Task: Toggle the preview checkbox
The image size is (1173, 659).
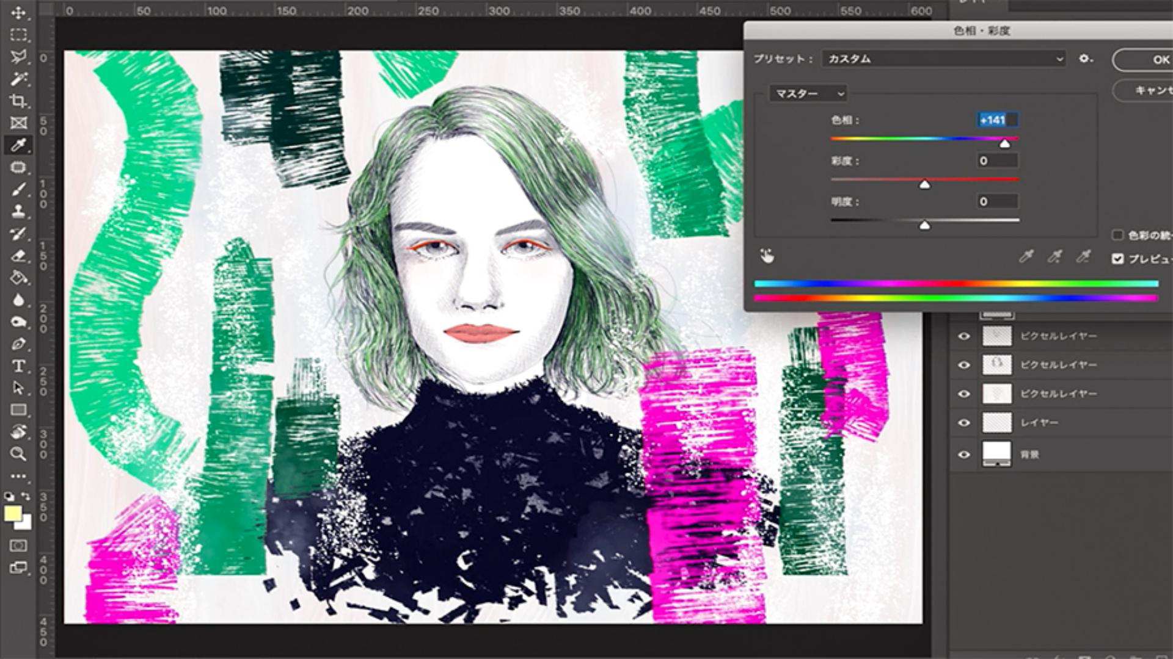Action: (1117, 259)
